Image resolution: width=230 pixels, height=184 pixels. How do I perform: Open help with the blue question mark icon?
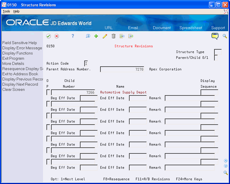point(73,36)
